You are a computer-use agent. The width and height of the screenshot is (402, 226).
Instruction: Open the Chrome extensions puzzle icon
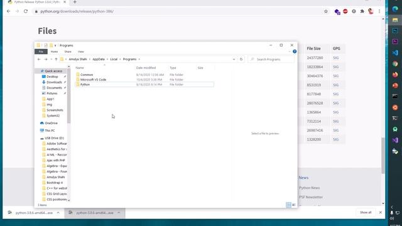pos(362,11)
